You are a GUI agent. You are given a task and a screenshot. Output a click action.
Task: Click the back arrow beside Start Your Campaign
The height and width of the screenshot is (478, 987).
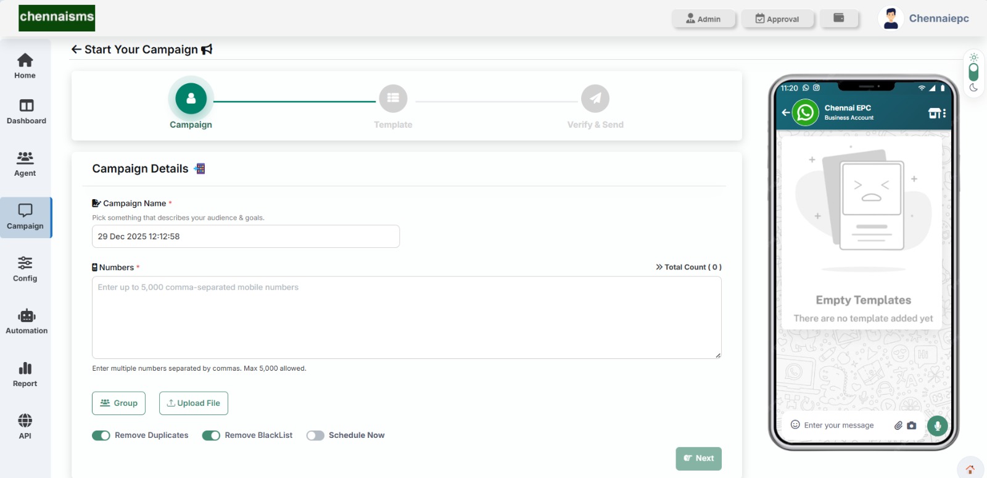[x=76, y=49]
